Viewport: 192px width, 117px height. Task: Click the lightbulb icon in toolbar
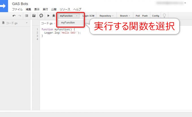(x=164, y=16)
